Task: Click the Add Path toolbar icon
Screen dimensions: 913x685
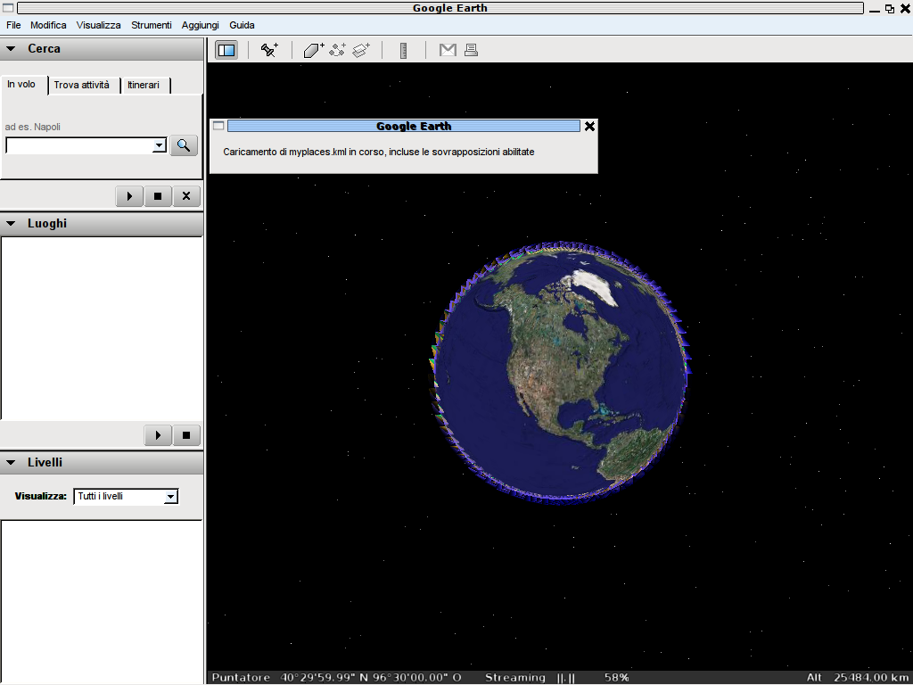Action: [x=337, y=50]
